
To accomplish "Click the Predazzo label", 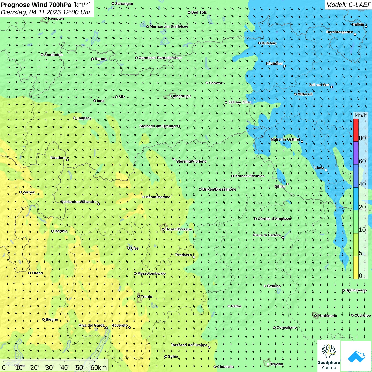I will [x=184, y=255].
